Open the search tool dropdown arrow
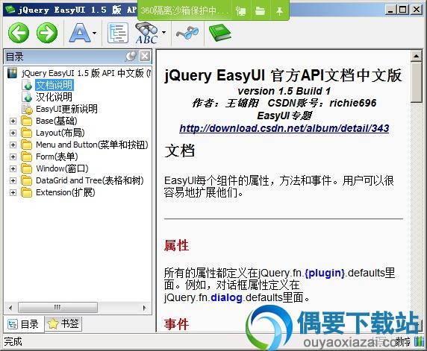This screenshot has width=427, height=351. click(x=163, y=32)
